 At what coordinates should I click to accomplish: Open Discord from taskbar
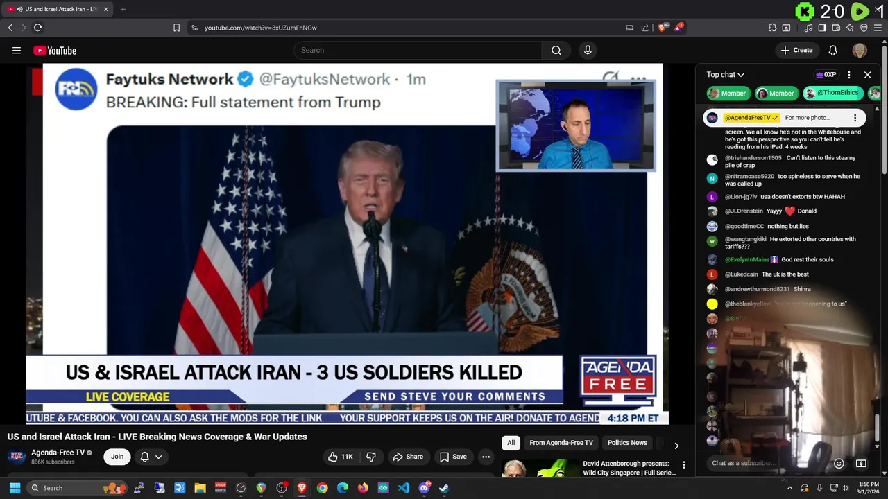(x=424, y=488)
